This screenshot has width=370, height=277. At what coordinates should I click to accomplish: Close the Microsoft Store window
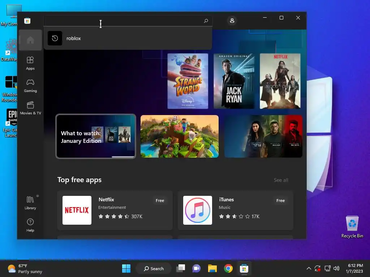tap(298, 18)
